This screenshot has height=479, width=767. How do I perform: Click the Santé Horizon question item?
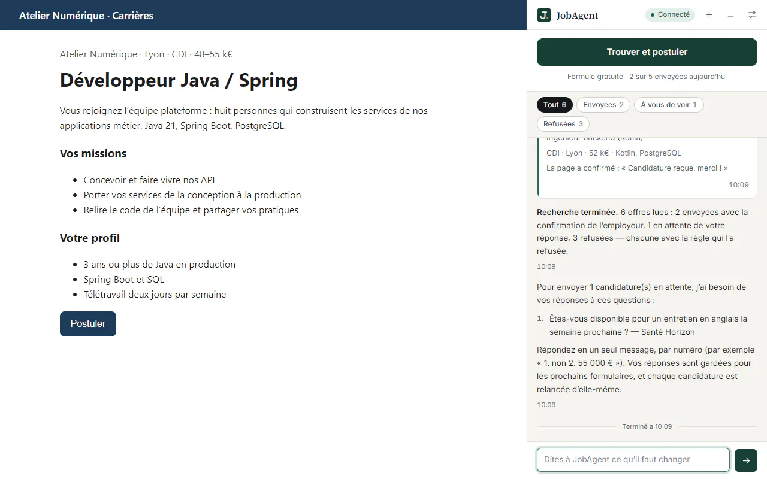647,325
